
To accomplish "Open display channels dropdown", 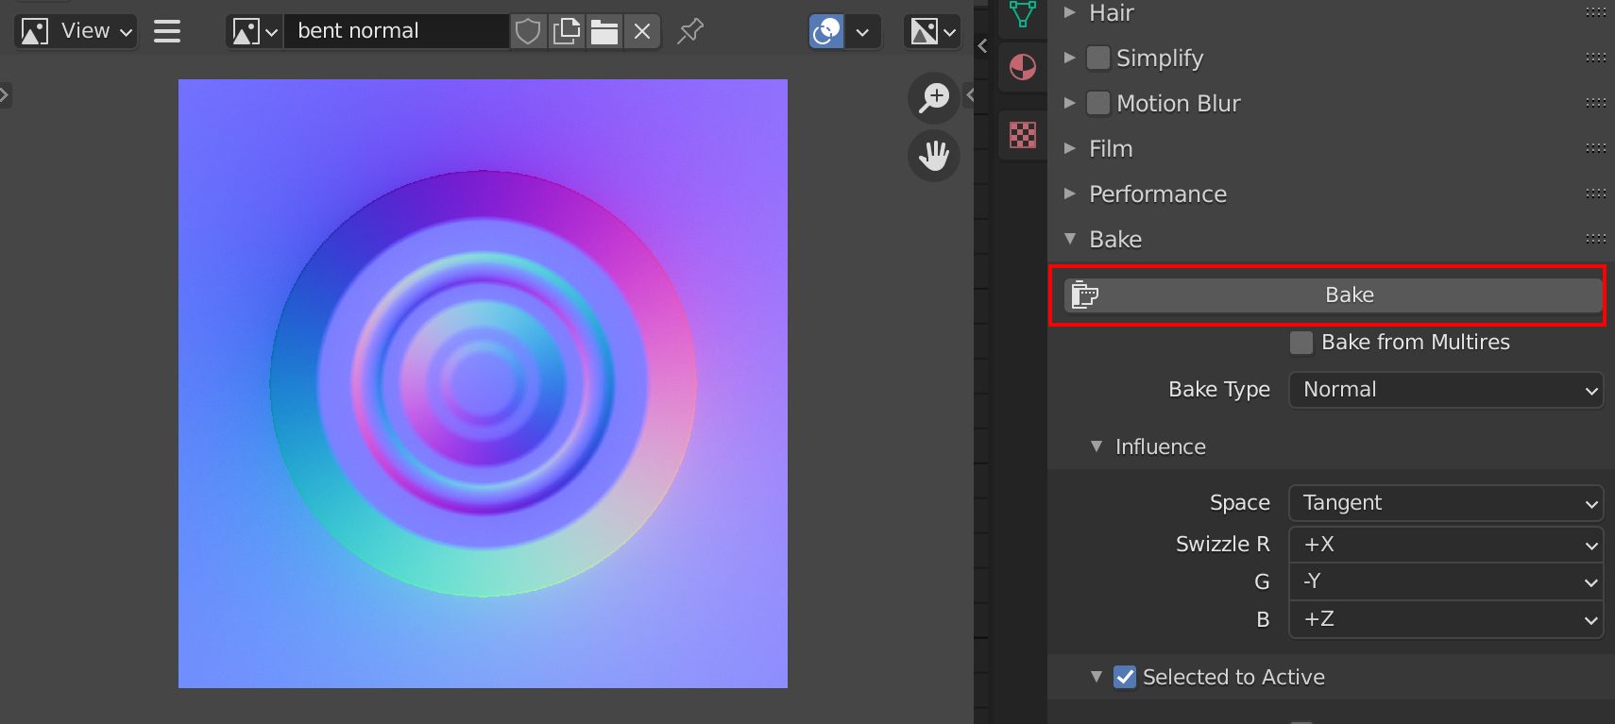I will [x=932, y=31].
